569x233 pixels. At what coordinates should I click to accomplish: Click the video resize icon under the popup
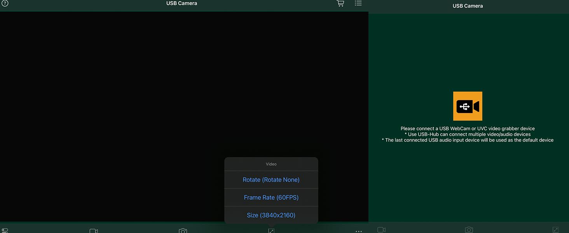coord(271,231)
